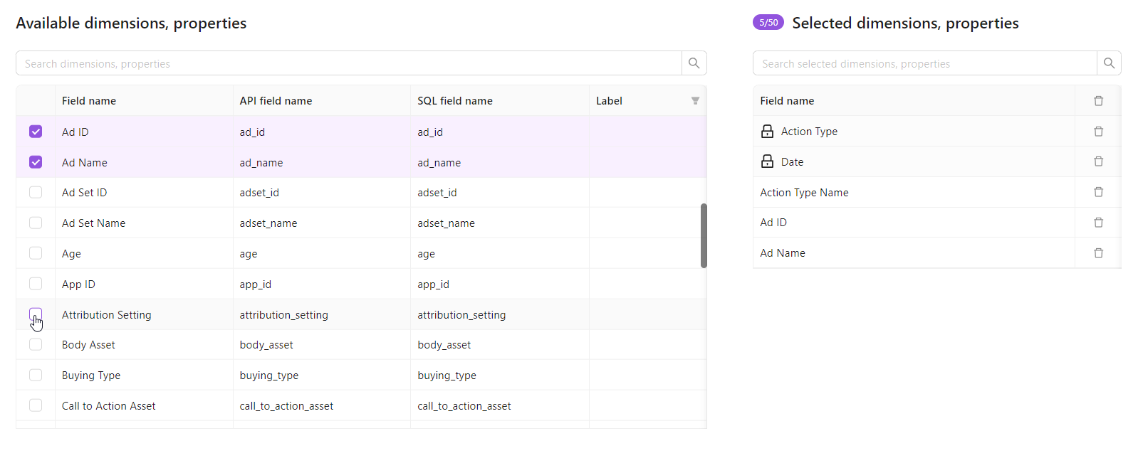Remove Date using its trash icon
1143x458 pixels.
pyautogui.click(x=1098, y=162)
